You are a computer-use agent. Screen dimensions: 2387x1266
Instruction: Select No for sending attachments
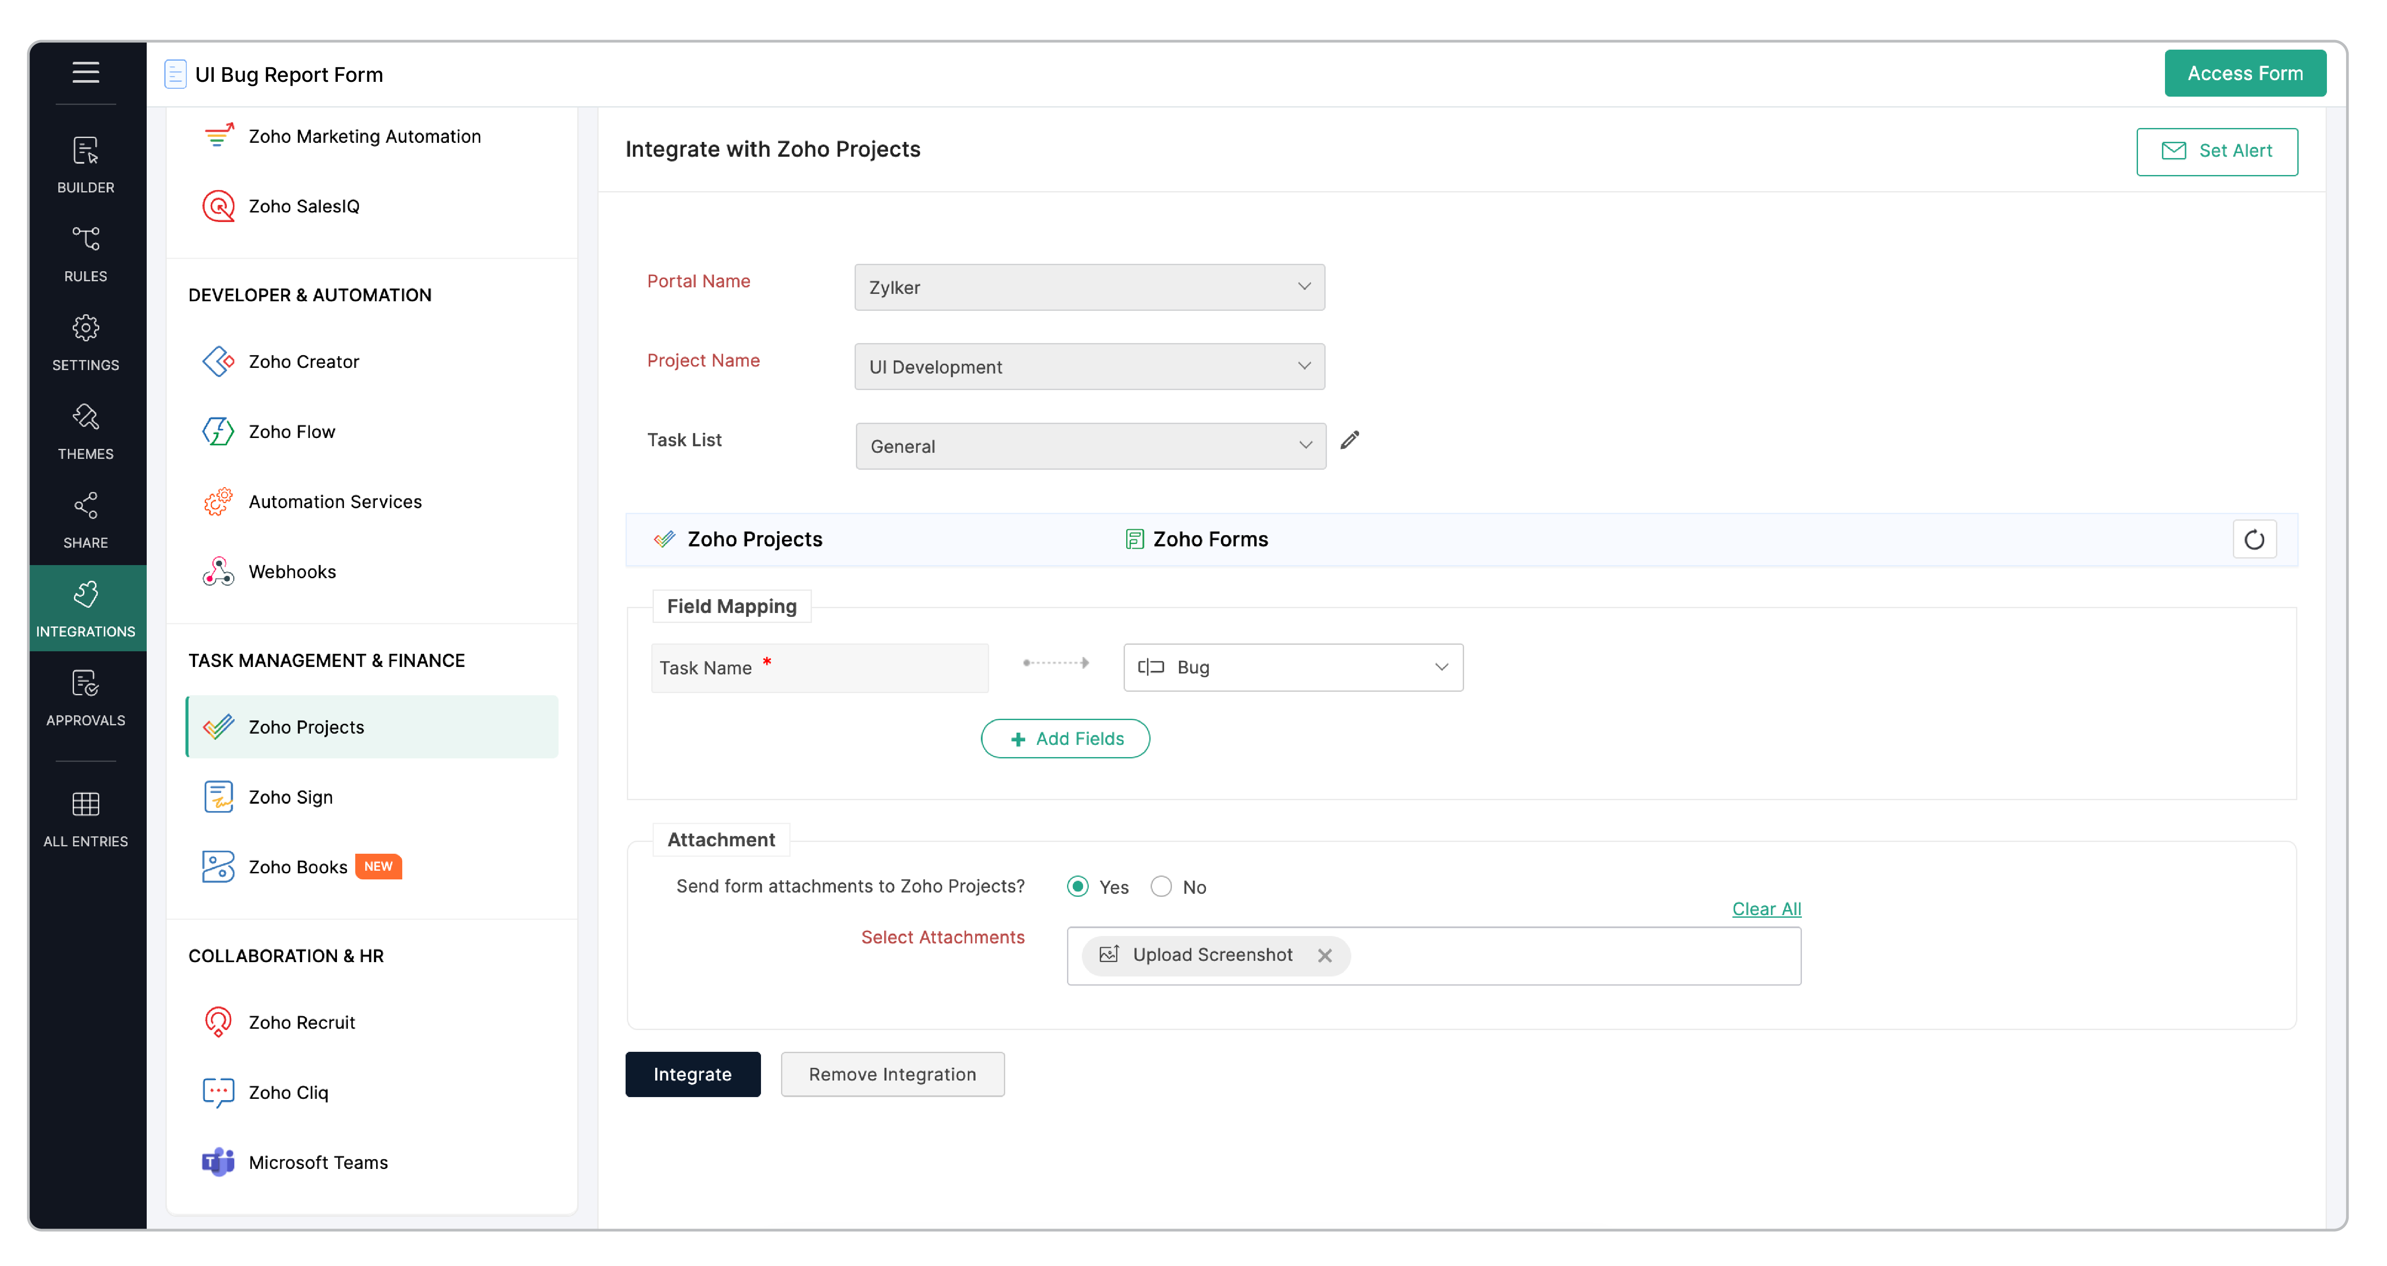pyautogui.click(x=1160, y=886)
